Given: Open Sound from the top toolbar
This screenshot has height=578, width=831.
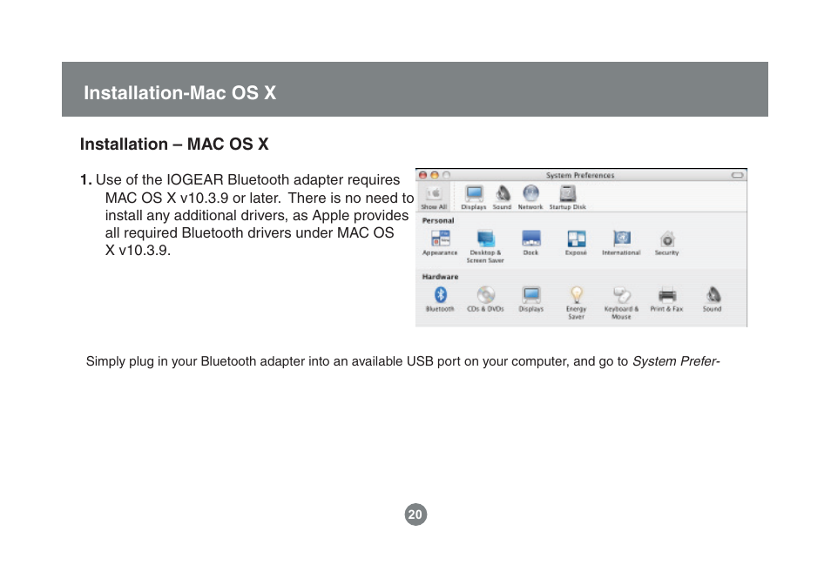Looking at the screenshot, I should [502, 198].
